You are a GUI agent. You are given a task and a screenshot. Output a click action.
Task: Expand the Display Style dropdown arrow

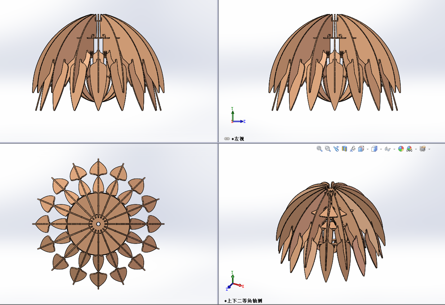coord(381,149)
